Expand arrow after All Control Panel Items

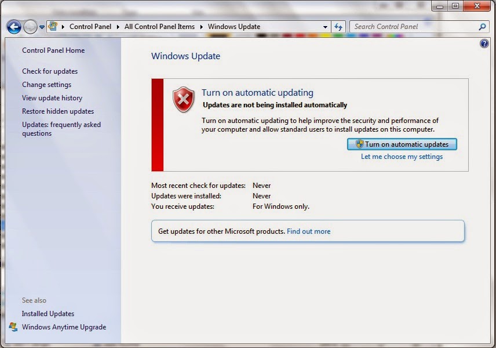point(201,27)
